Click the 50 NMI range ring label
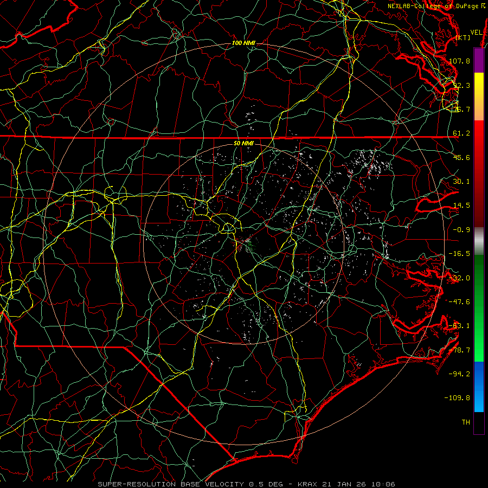 [x=243, y=143]
